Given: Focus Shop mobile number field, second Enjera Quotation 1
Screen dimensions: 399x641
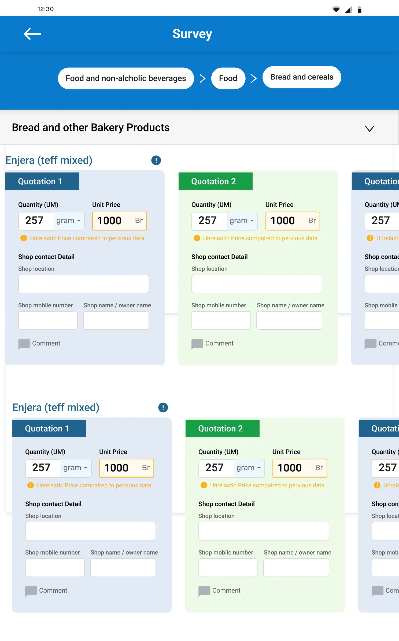Looking at the screenshot, I should coord(55,568).
